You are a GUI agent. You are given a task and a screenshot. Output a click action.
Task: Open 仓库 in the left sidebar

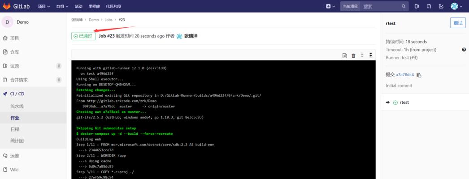pos(14,52)
